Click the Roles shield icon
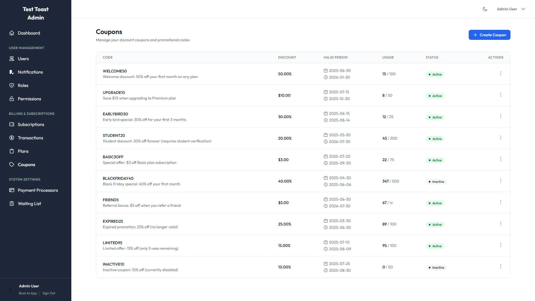 click(12, 85)
